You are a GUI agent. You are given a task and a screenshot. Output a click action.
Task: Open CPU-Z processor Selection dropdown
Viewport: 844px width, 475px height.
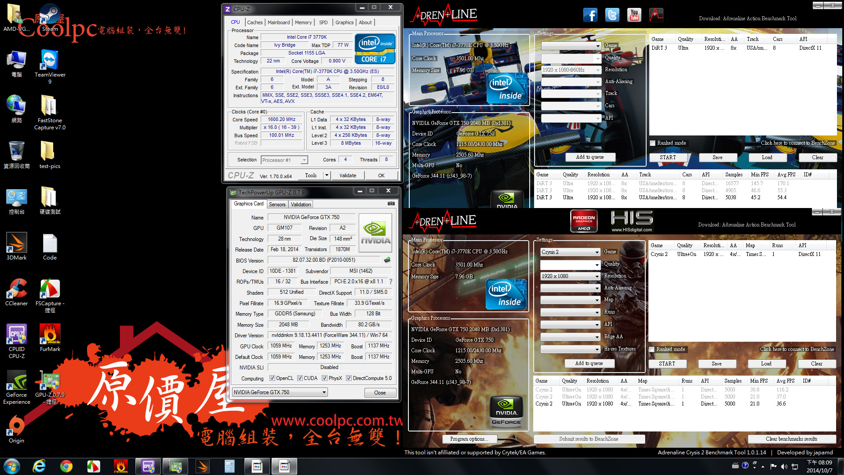click(x=284, y=160)
